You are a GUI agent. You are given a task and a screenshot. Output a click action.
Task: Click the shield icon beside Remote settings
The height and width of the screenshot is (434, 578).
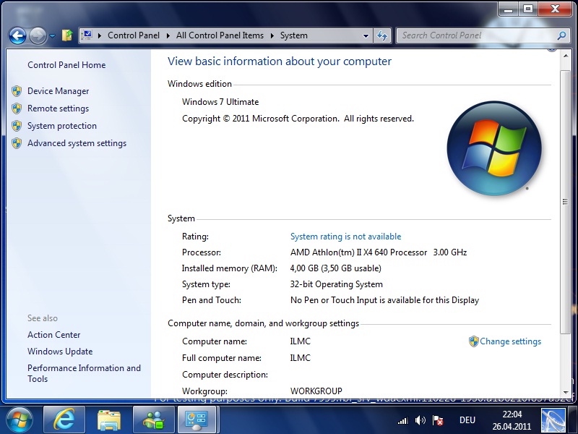pyautogui.click(x=17, y=109)
